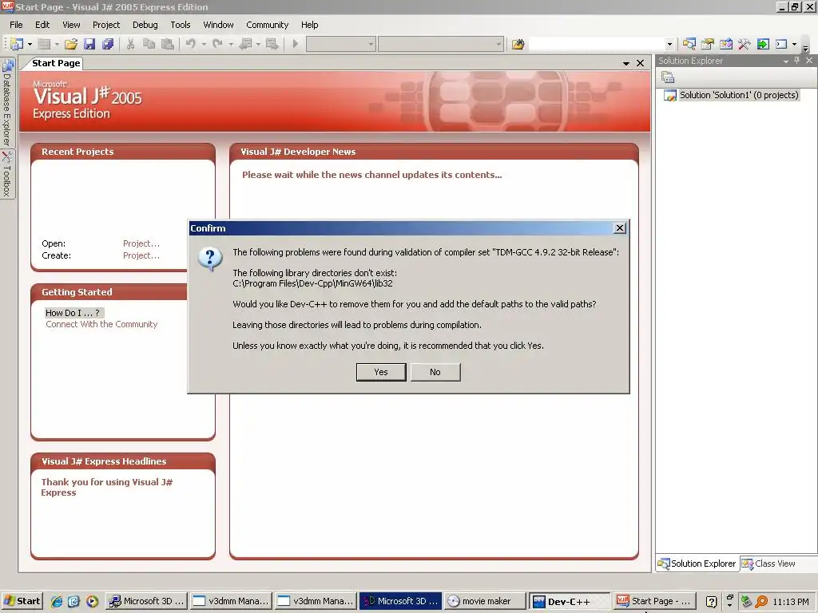The height and width of the screenshot is (613, 818).
Task: Click Connect With the Community link
Action: (x=101, y=324)
